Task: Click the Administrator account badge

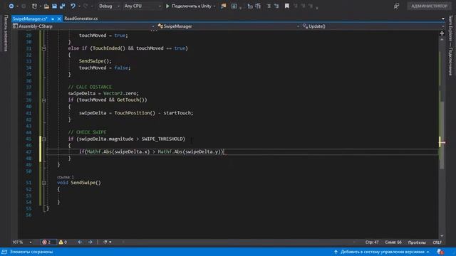Action: (x=429, y=6)
